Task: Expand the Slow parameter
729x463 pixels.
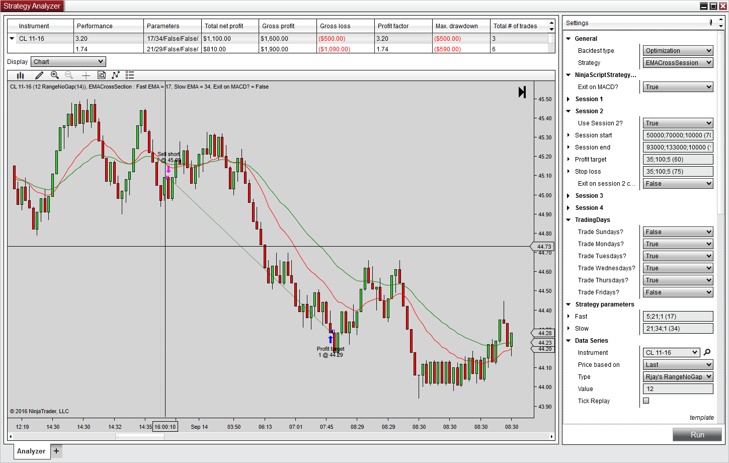Action: pyautogui.click(x=569, y=329)
